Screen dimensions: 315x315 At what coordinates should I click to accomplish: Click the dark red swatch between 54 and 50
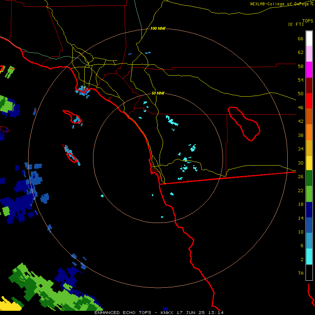[309, 85]
